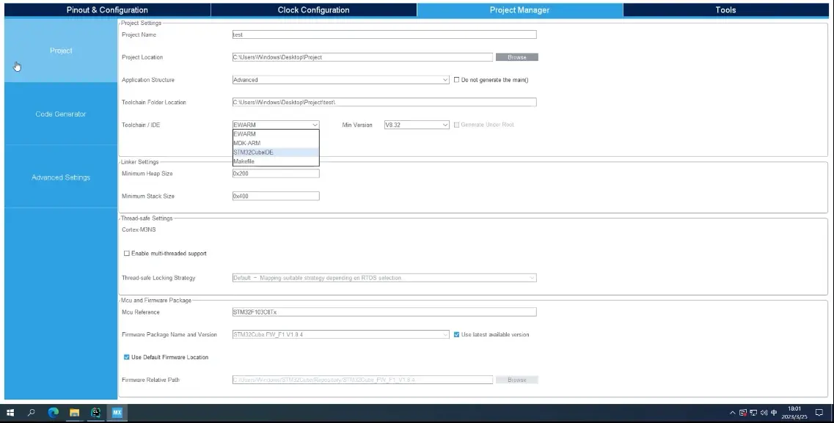Browse for the Firmware Relative Path
Viewport: 834px width, 423px height.
click(x=517, y=380)
